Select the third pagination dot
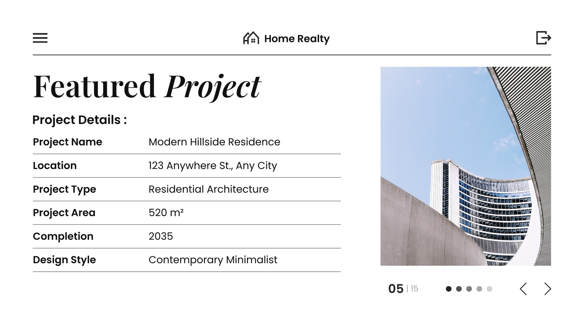Screen dimensions: 584x329 pyautogui.click(x=469, y=289)
